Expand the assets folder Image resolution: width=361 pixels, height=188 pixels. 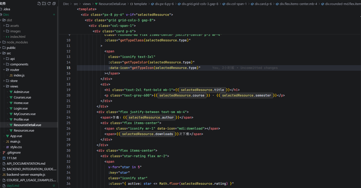pyautogui.click(x=4, y=26)
